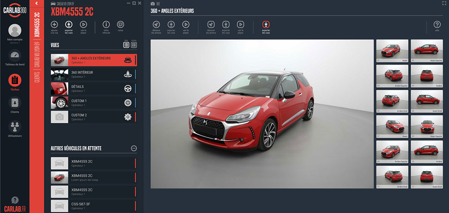Select thumbnail 03 Arrière Gauche
The width and height of the screenshot is (449, 213).
click(392, 76)
